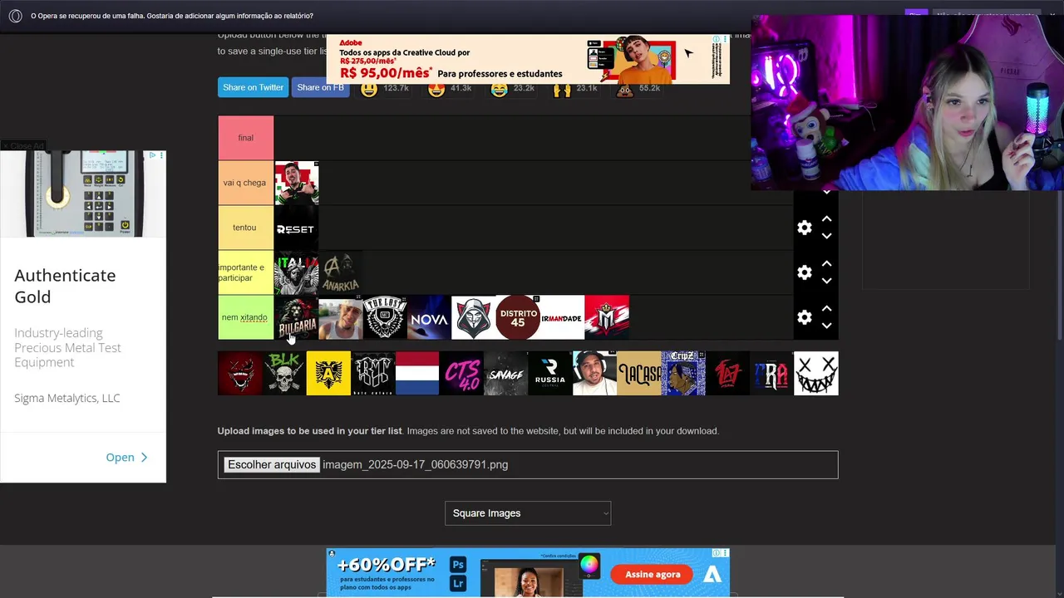Select the RESET logo tile
The height and width of the screenshot is (598, 1064).
[296, 228]
